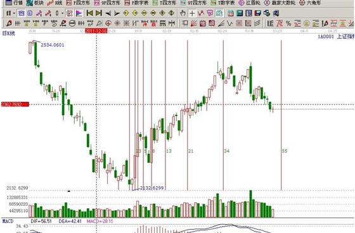Open the 行情 quotes tab
This screenshot has width=355, height=233.
pos(14,3)
